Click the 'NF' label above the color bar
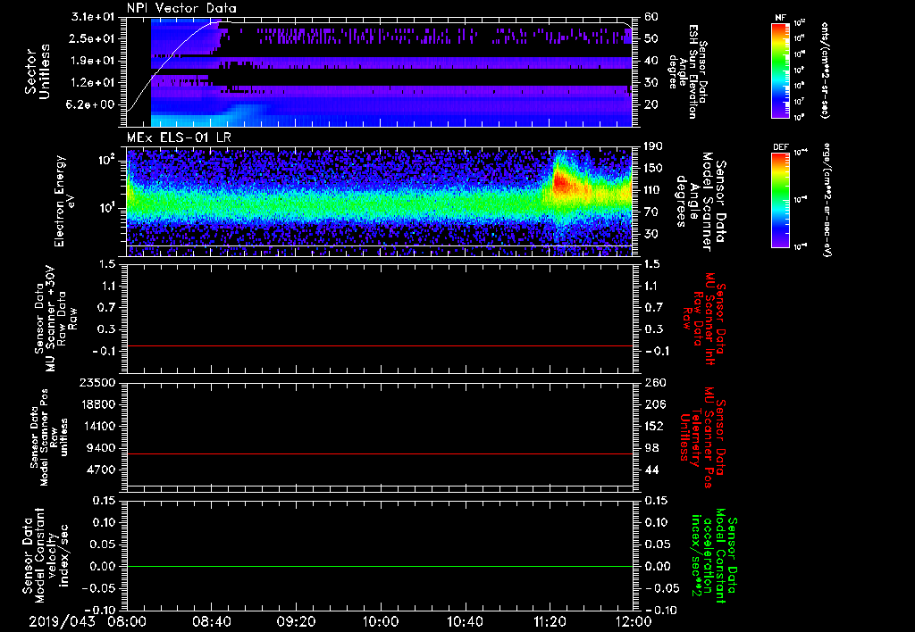This screenshot has width=915, height=632. (780, 18)
